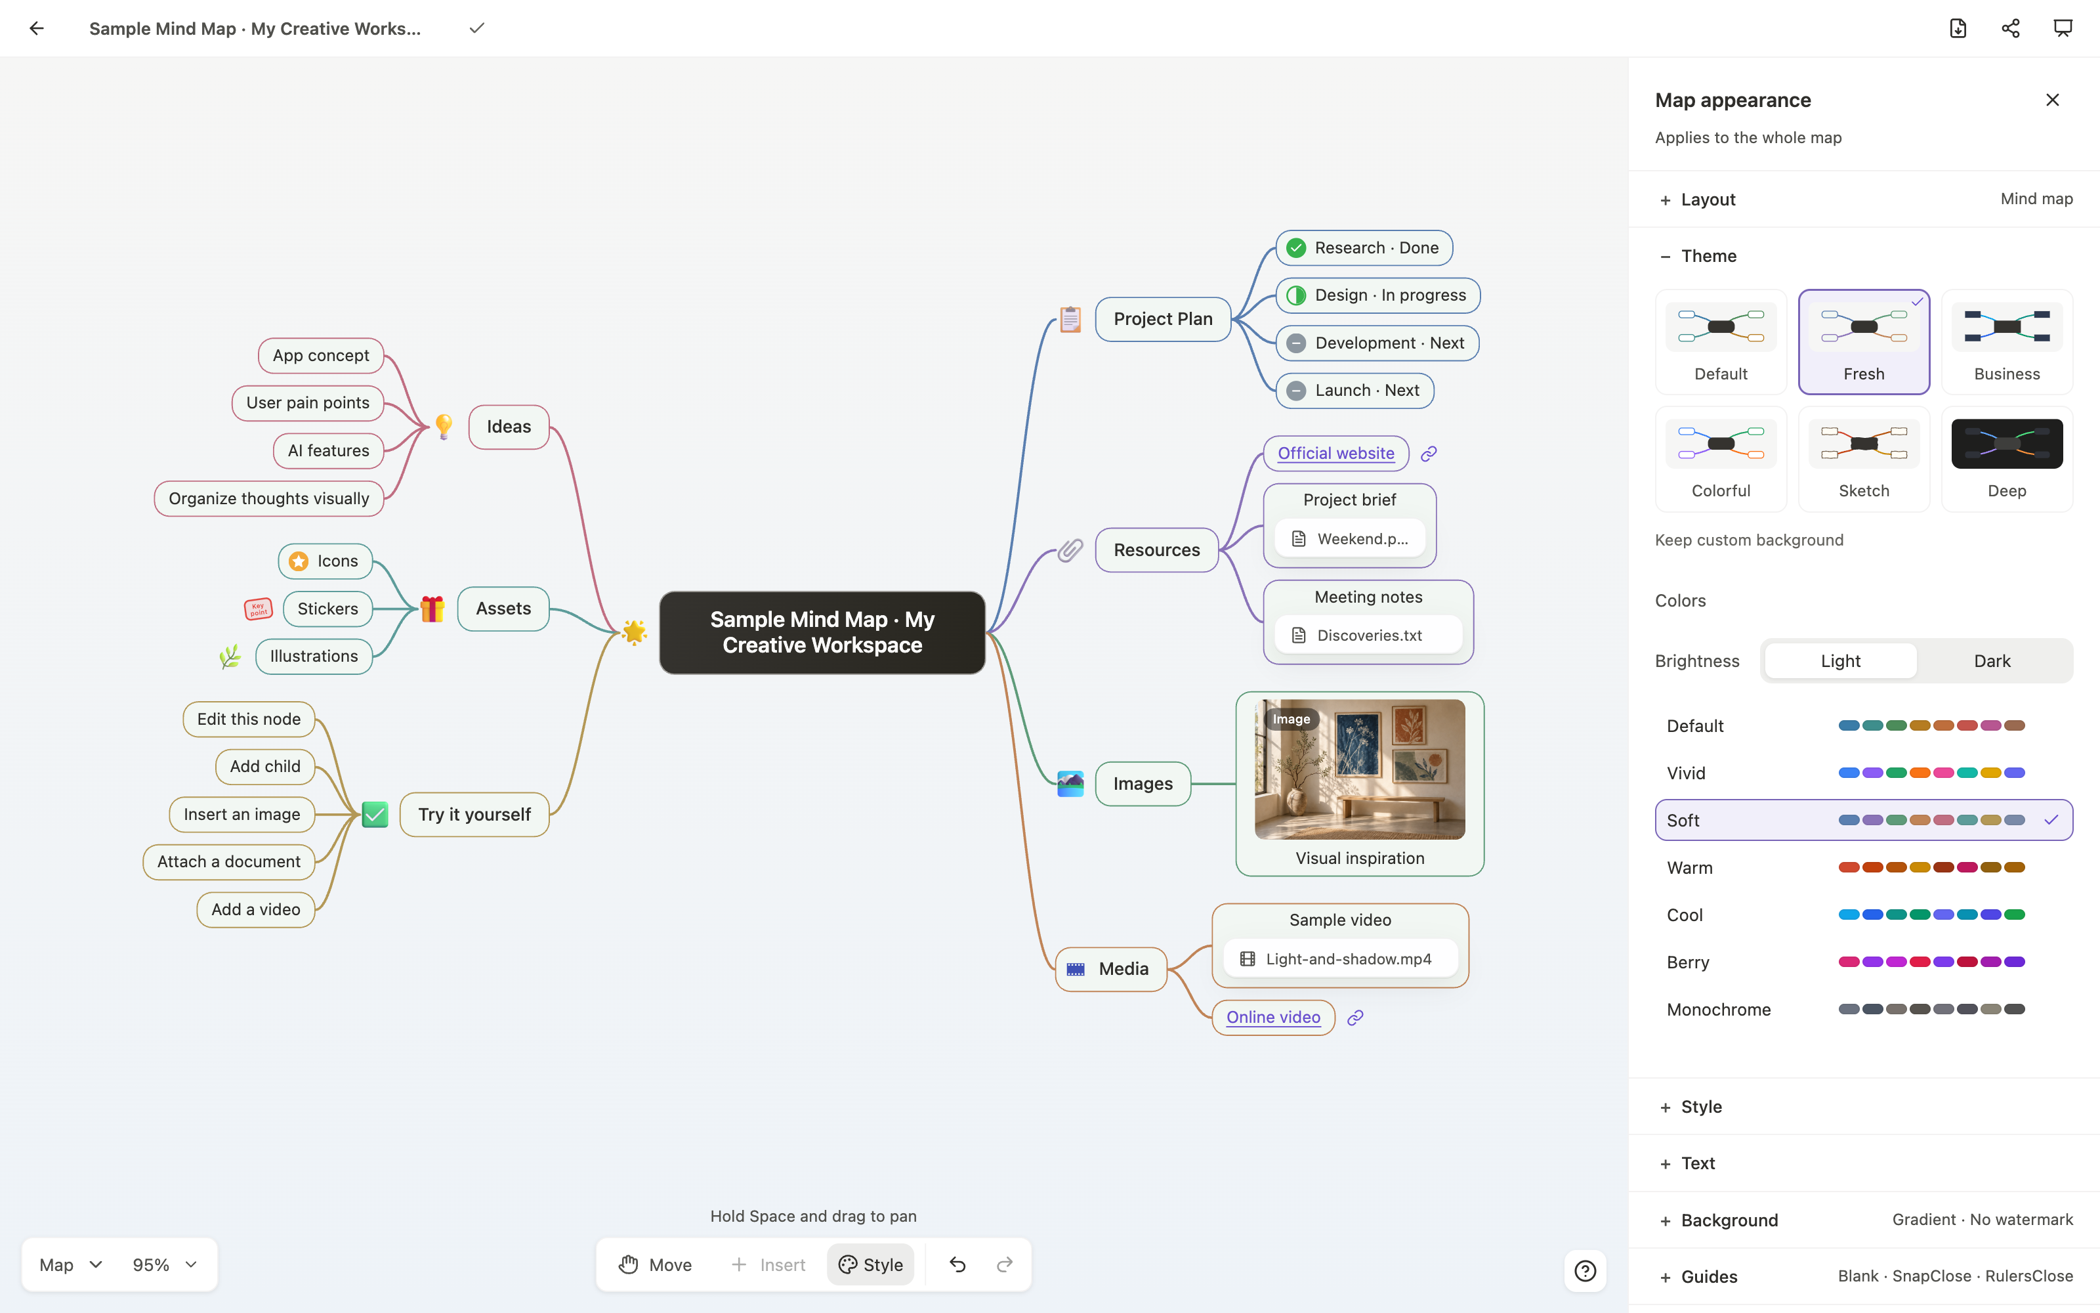The width and height of the screenshot is (2100, 1313).
Task: Click the link icon next to Online video
Action: [1354, 1017]
